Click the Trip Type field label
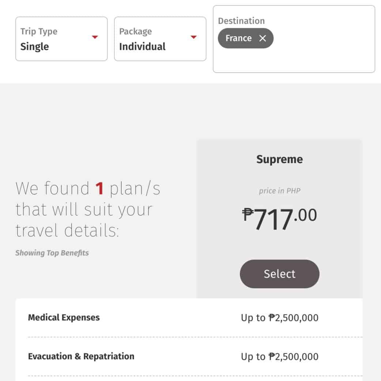Screen dimensions: 381x381 (x=39, y=31)
